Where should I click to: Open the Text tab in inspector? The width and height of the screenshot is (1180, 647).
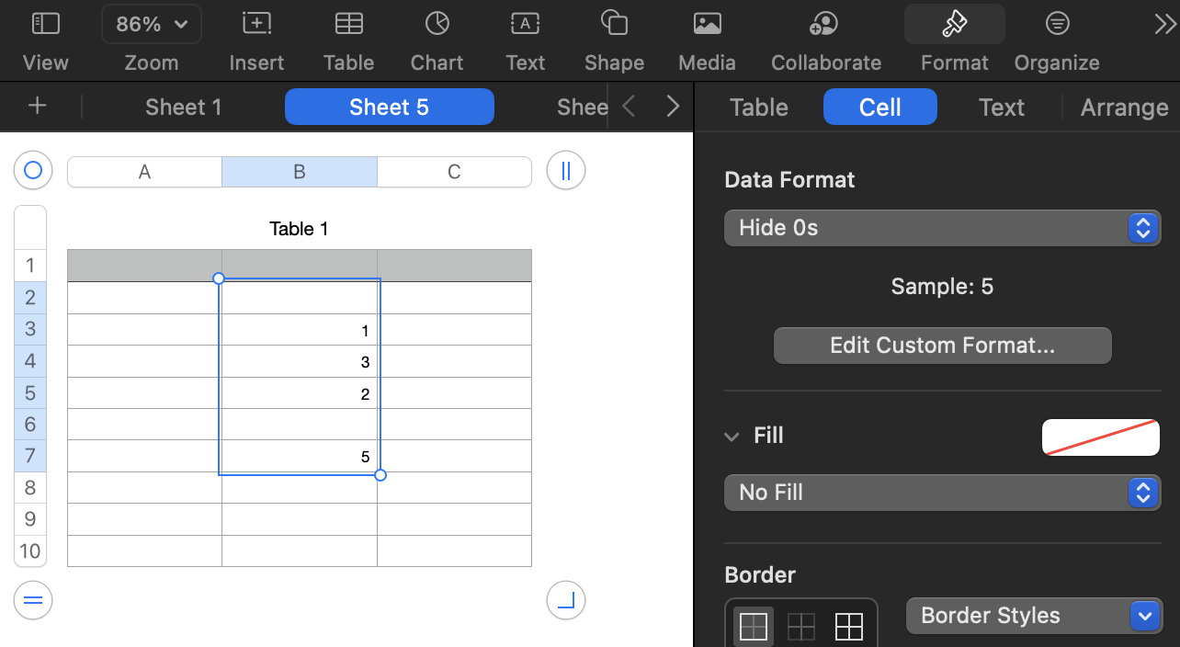tap(1001, 107)
